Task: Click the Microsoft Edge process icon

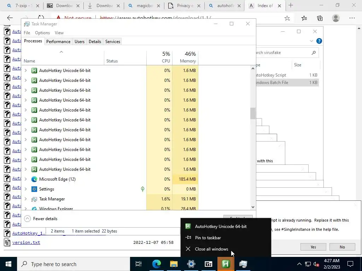Action: (x=34, y=179)
